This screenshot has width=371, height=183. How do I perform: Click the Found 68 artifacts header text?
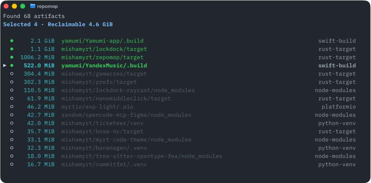[34, 16]
